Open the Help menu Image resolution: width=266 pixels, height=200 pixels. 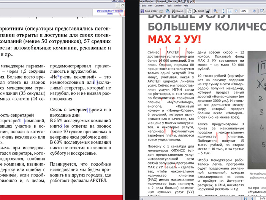(186, 6)
